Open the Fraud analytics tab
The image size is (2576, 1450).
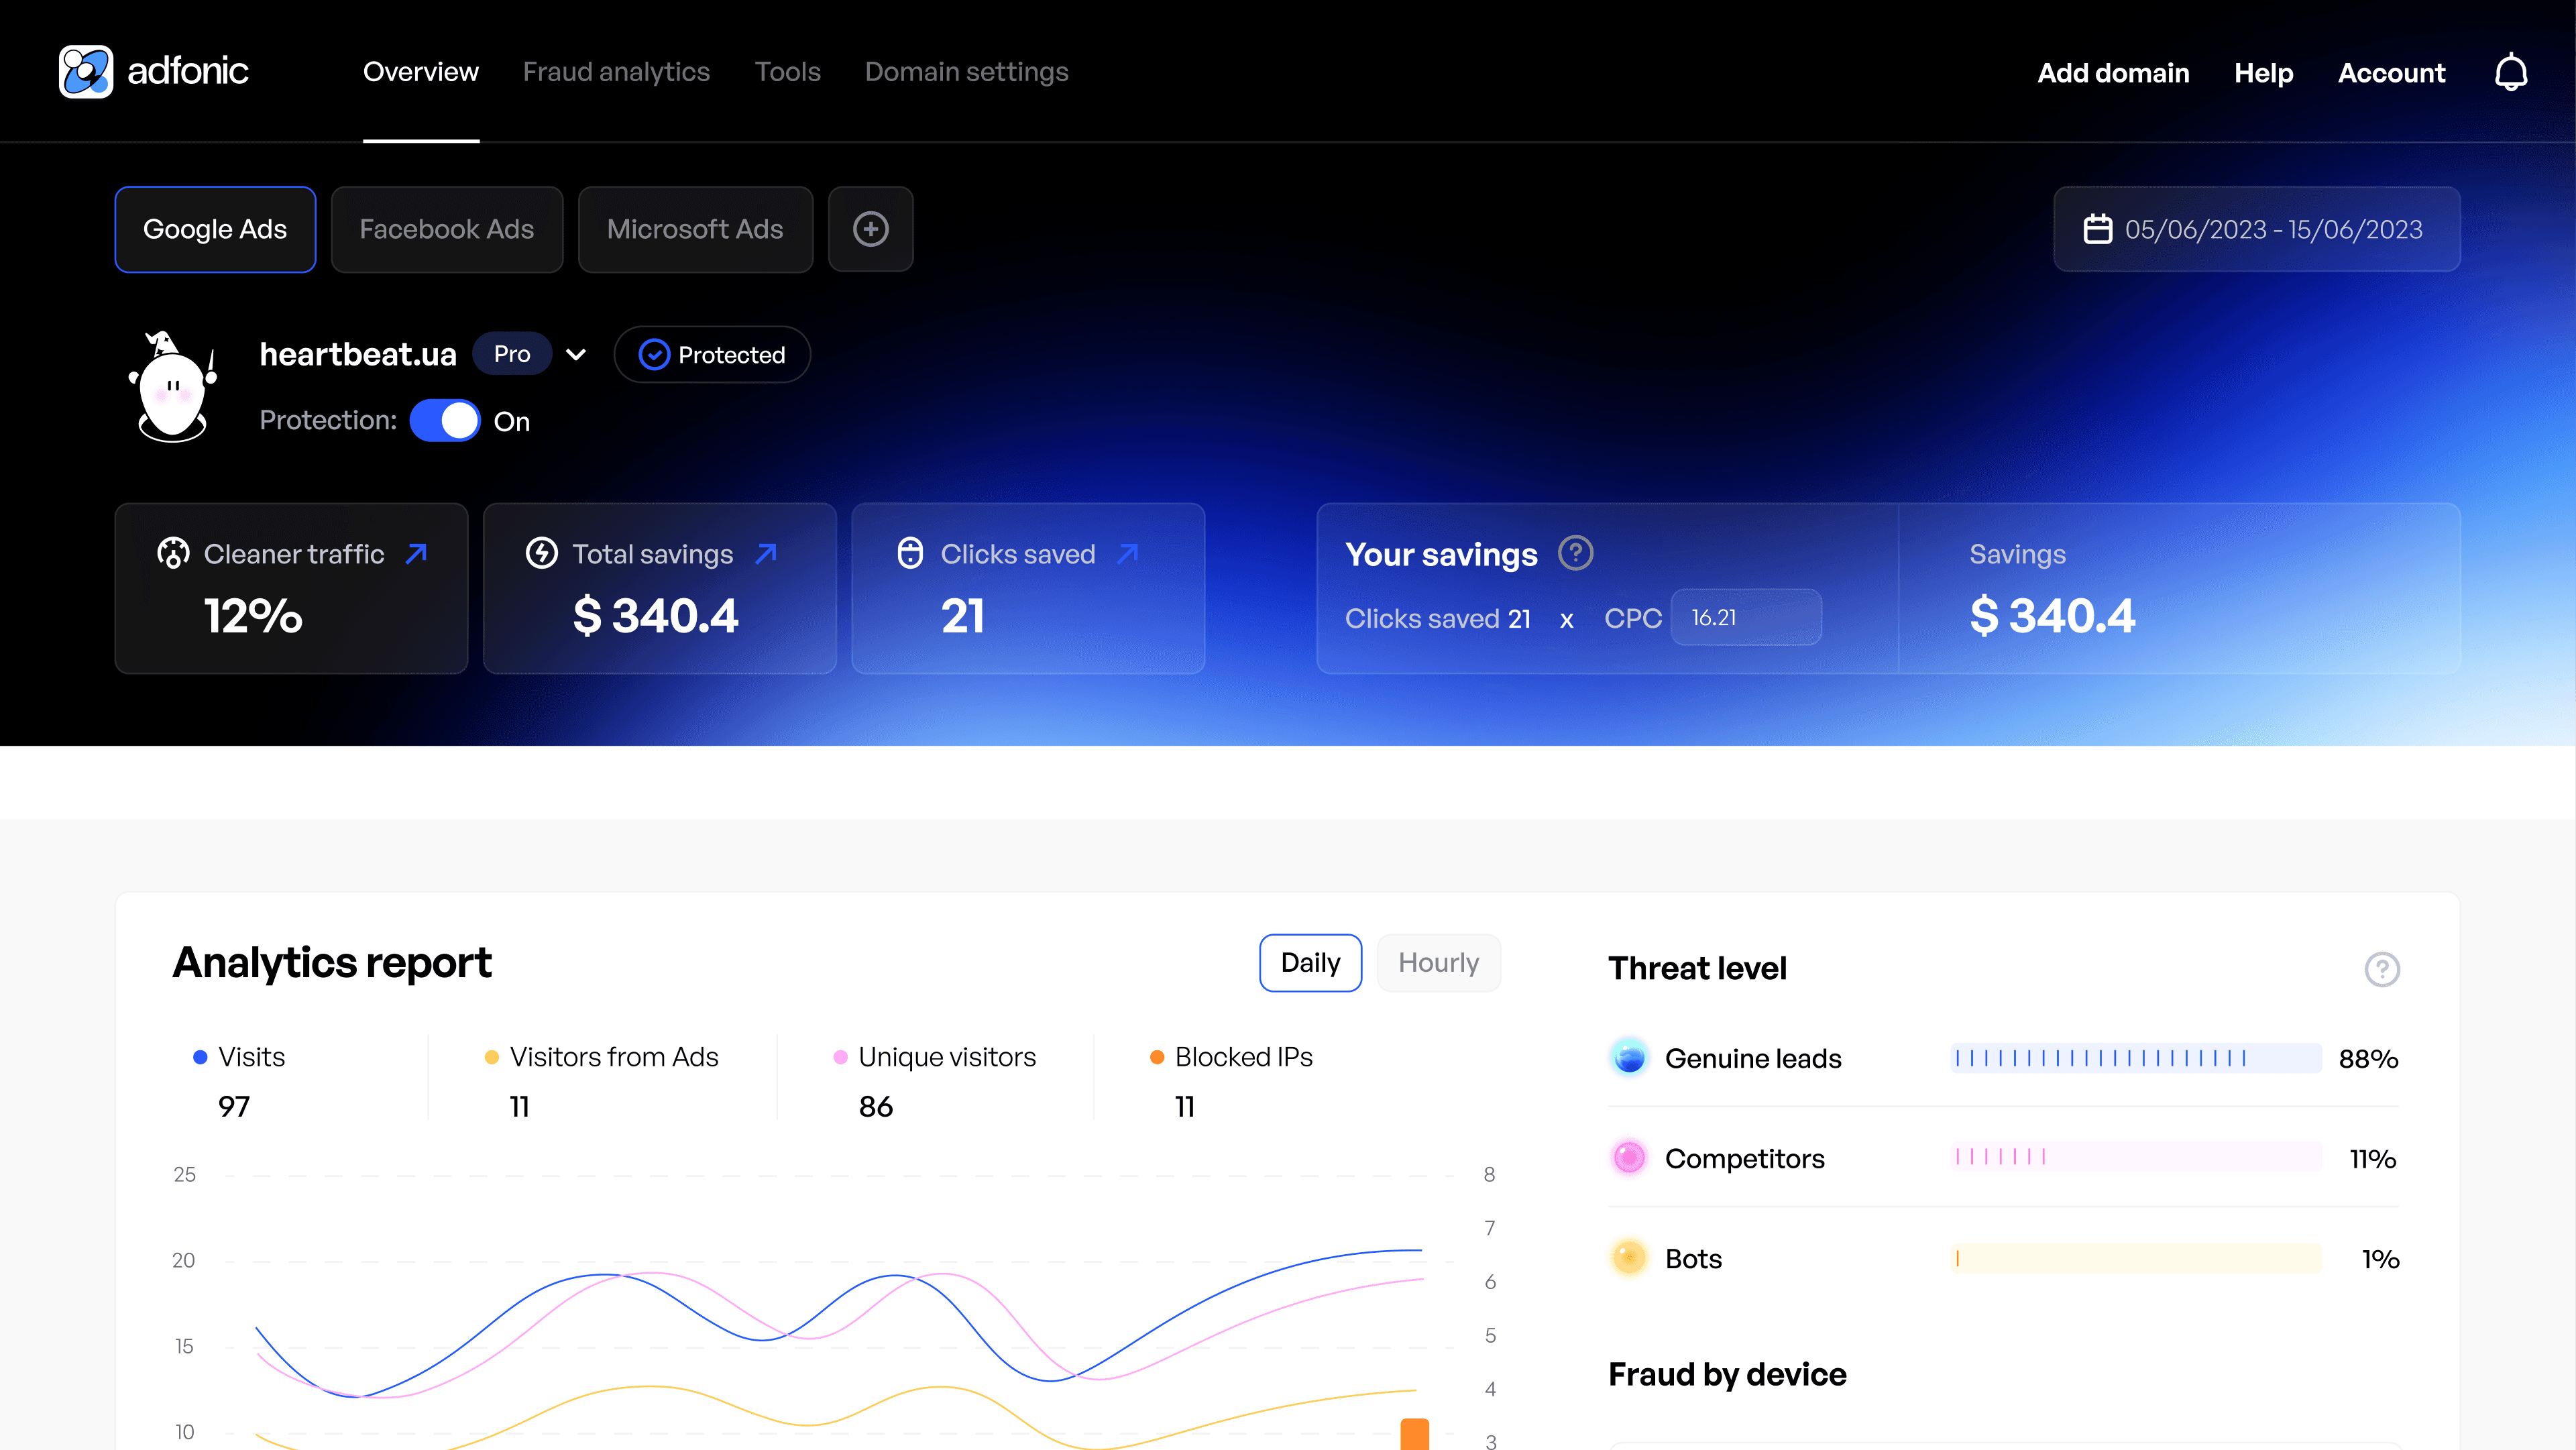pyautogui.click(x=616, y=72)
